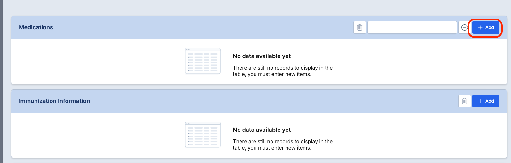Click the plus icon on Immunization Add
511x163 pixels.
480,101
